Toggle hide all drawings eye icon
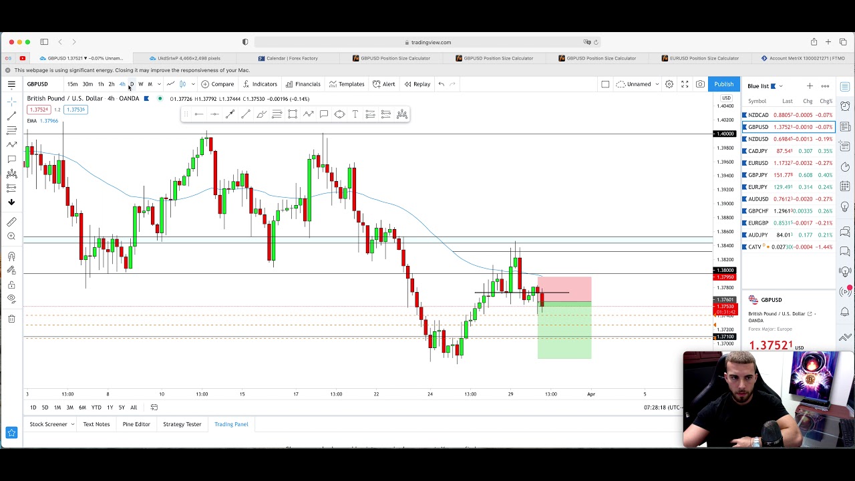Viewport: 855px width, 481px height. [x=11, y=299]
